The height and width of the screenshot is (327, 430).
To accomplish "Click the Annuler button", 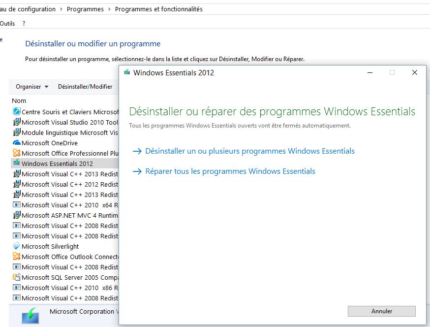I will pyautogui.click(x=381, y=311).
